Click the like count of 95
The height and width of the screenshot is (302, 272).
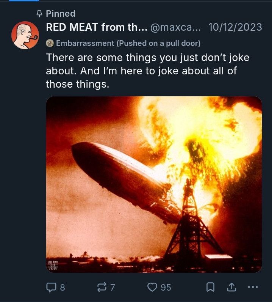pyautogui.click(x=166, y=288)
